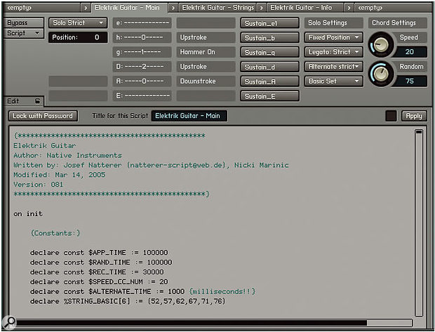
Task: Click the %STRING_BASIC array declaration line
Action: pyautogui.click(x=128, y=301)
